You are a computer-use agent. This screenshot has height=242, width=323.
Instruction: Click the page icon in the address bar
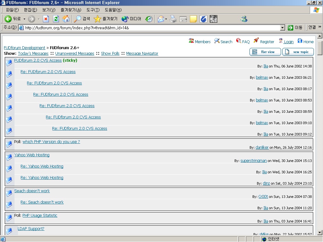21,28
